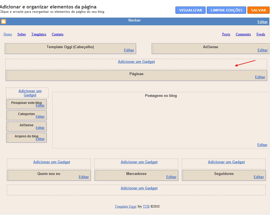Open the Templates navigation link
This screenshot has width=272, height=216.
pos(39,34)
